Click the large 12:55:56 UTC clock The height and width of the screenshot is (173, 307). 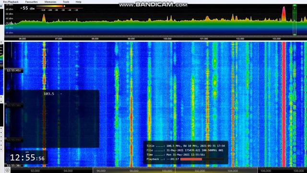[27, 158]
